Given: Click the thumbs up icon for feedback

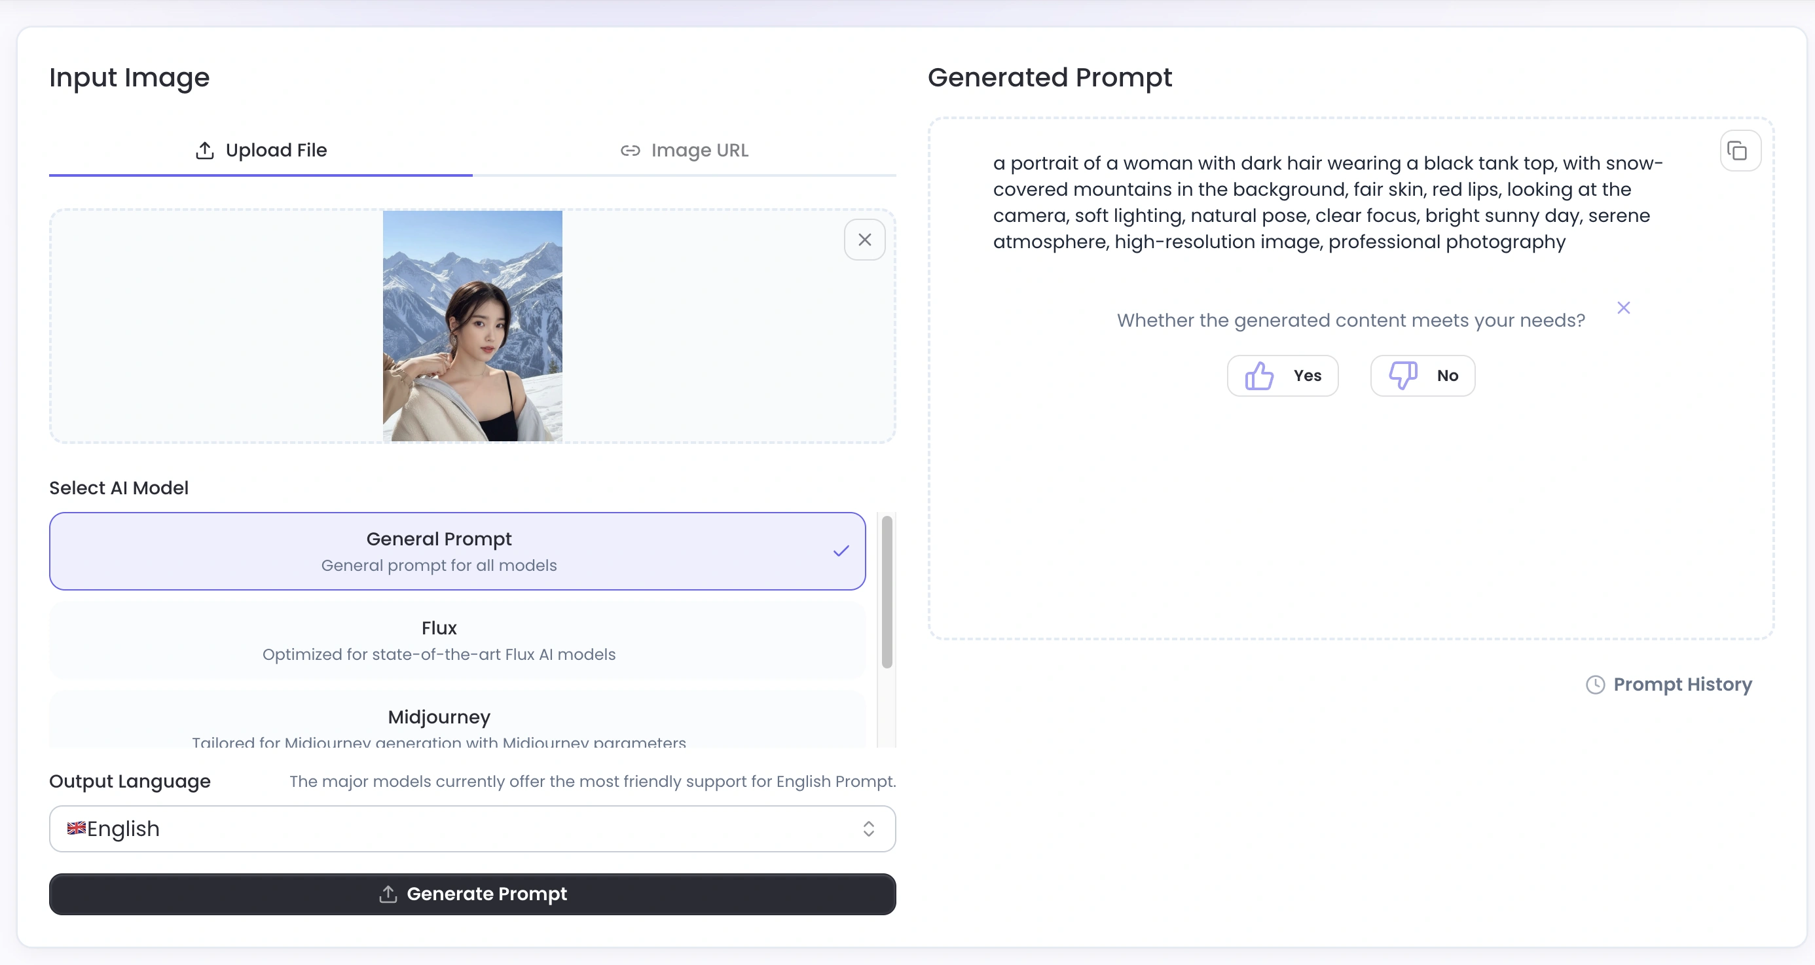Looking at the screenshot, I should click(x=1260, y=375).
